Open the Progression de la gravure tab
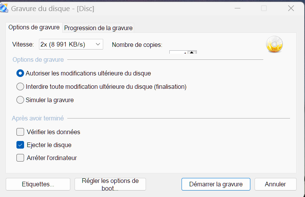Viewport: 305px width, 197px height. pyautogui.click(x=98, y=28)
